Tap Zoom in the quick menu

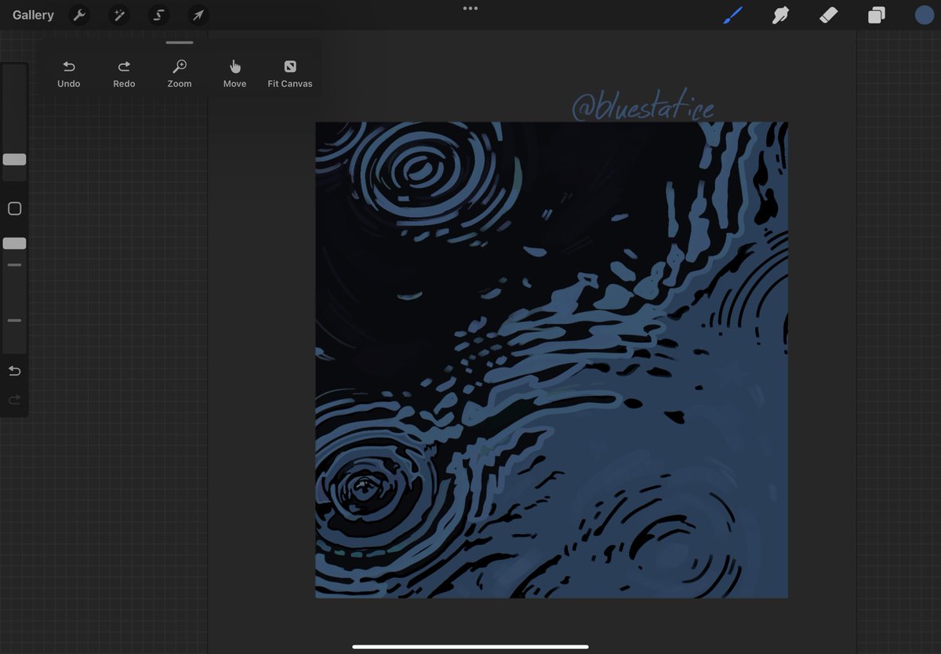click(x=180, y=74)
